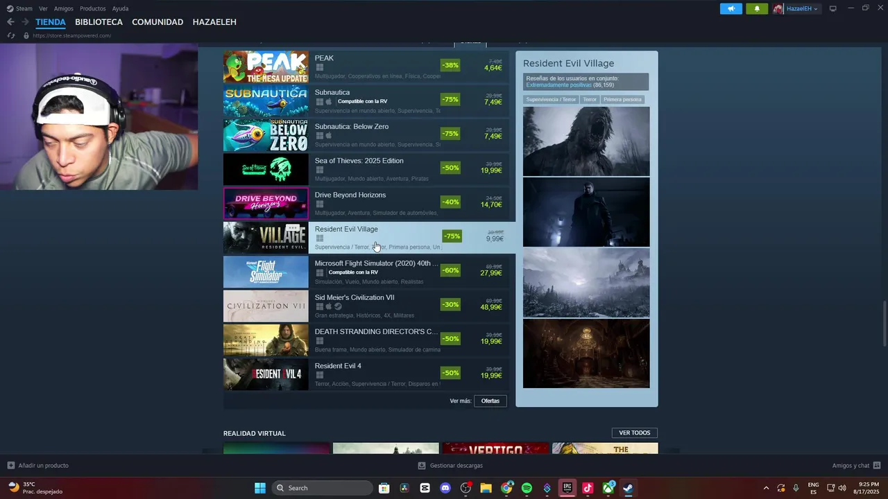Open the Productos menu
This screenshot has width=888, height=499.
[x=93, y=8]
